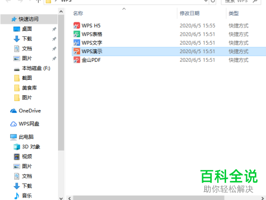Open the 美食库 folder in the sidebar

click(29, 88)
